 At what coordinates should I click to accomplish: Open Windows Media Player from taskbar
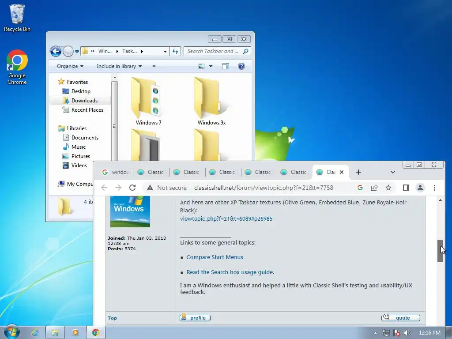75,333
